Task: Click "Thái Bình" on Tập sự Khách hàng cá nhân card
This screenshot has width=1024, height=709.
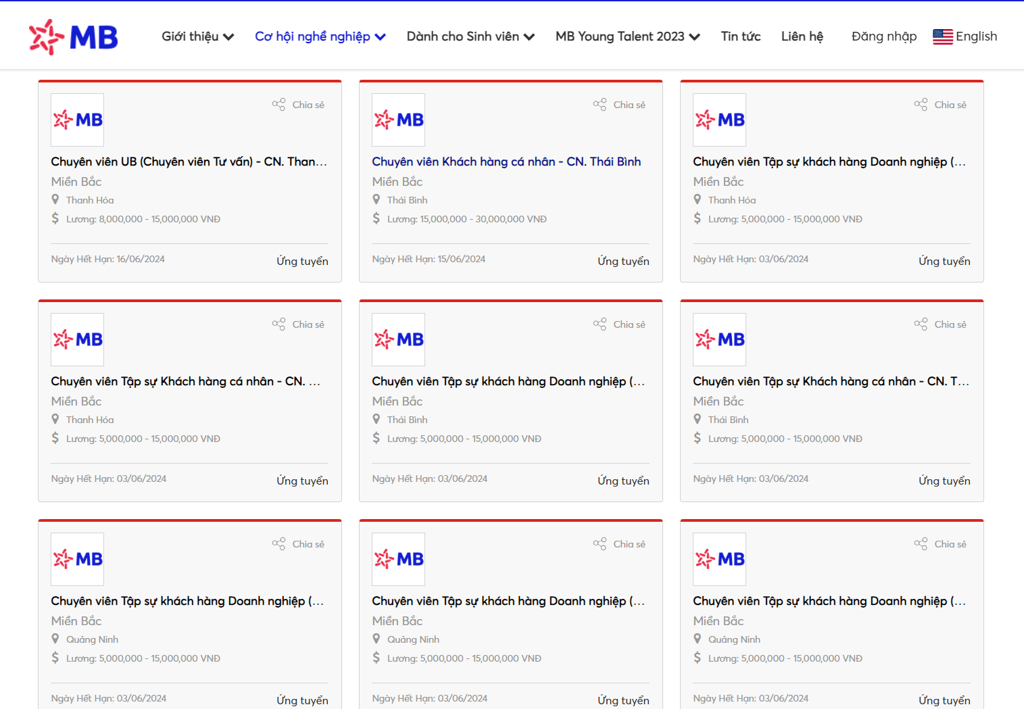Action: click(x=729, y=420)
